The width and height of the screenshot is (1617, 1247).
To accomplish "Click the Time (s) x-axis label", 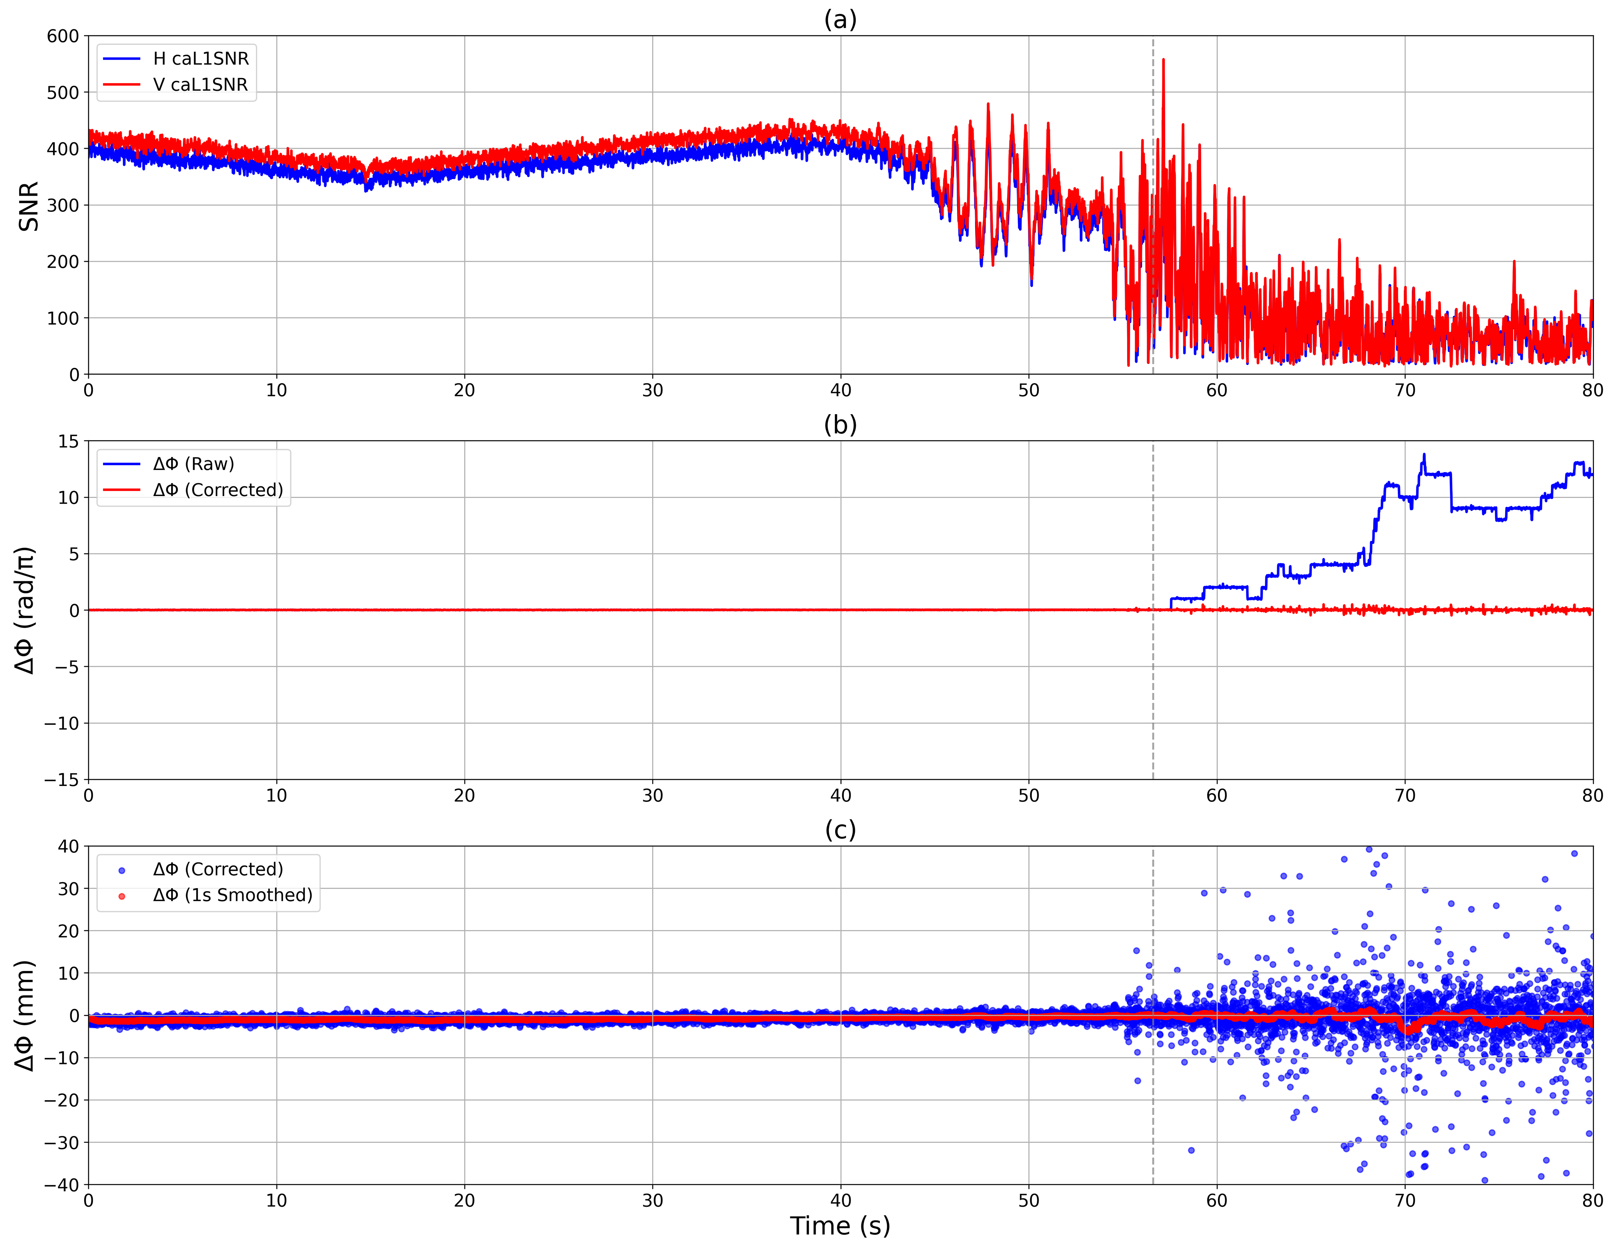I will click(840, 1225).
